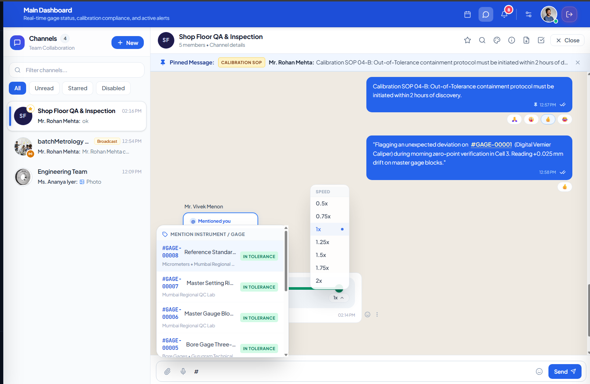Select #GAGE-00007 Master Setting Ring mention
The image size is (590, 384).
tap(220, 287)
